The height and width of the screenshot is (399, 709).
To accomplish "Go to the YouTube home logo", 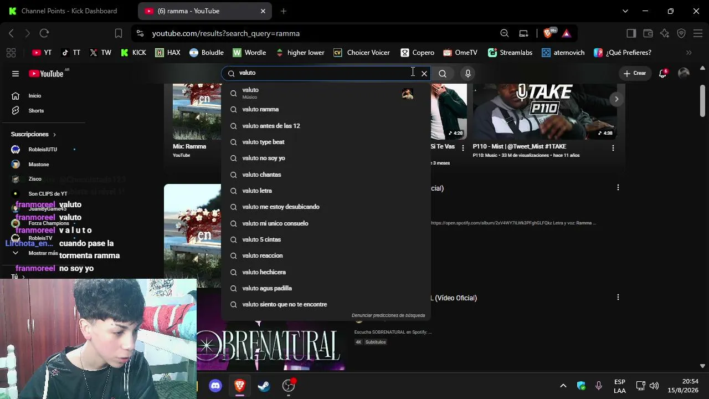I will click(45, 74).
